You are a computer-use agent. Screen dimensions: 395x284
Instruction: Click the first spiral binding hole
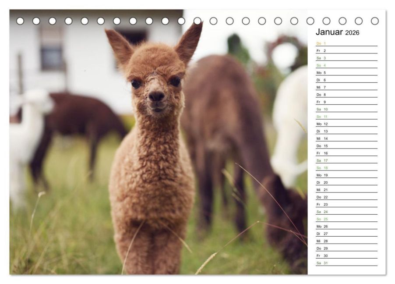[20, 21]
